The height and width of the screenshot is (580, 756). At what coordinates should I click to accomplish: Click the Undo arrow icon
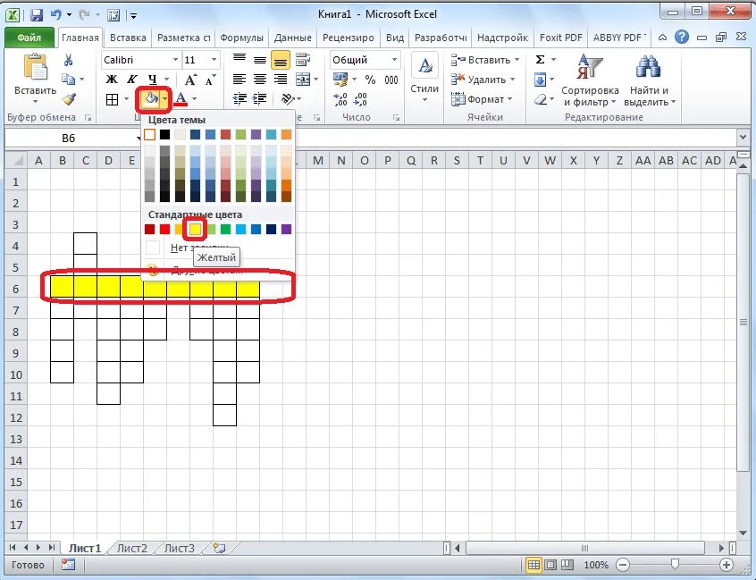(x=56, y=15)
